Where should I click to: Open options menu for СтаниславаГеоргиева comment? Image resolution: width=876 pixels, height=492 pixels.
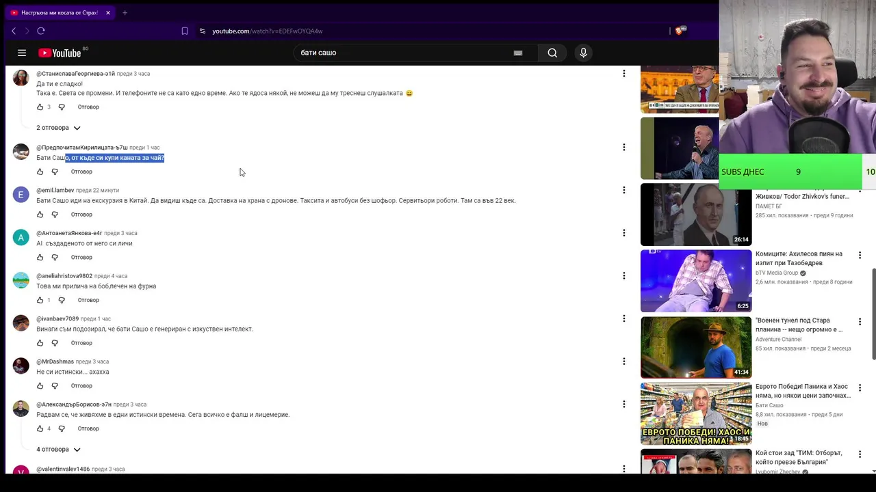click(x=623, y=73)
